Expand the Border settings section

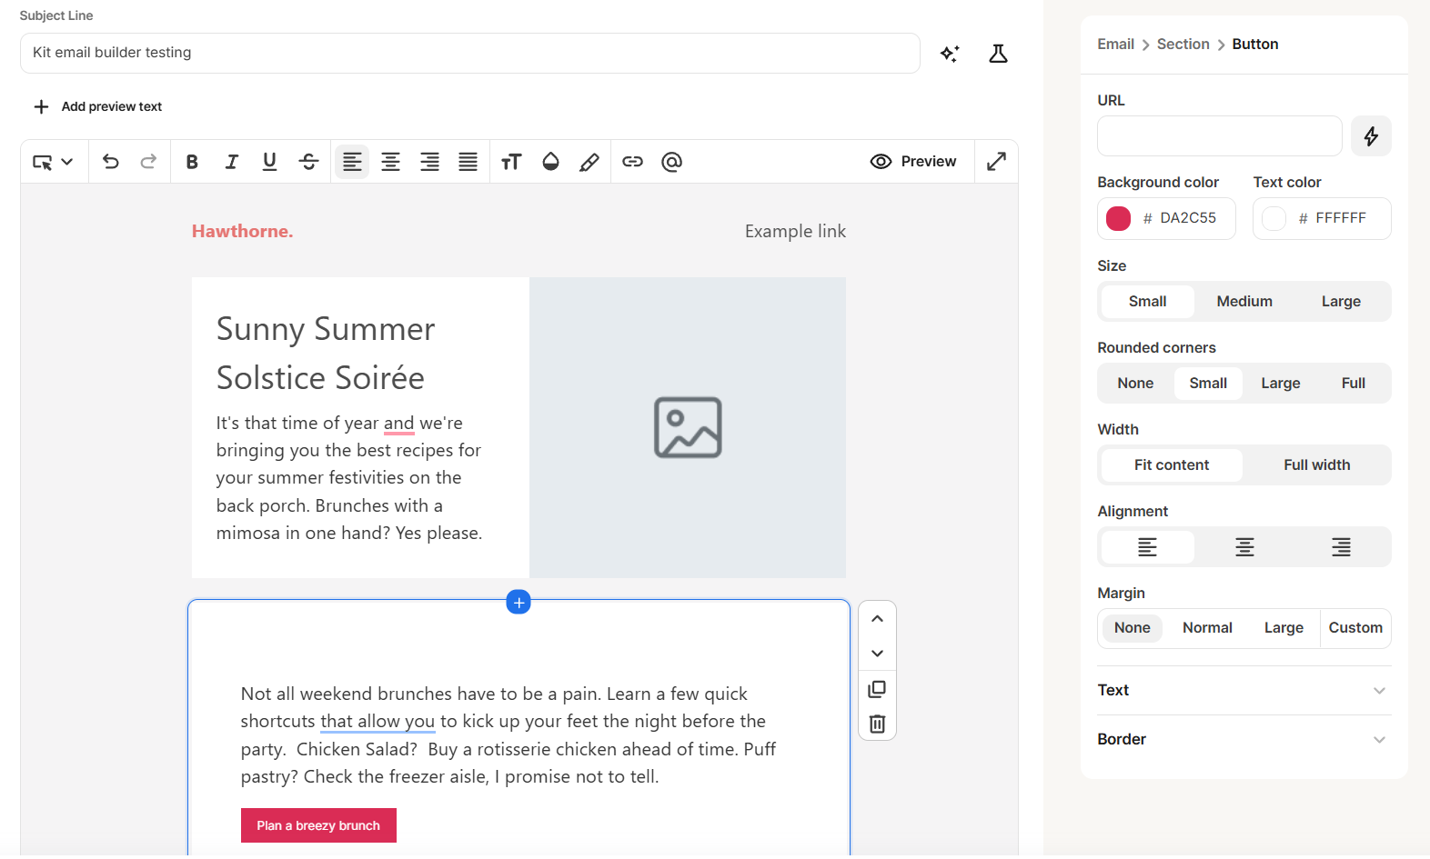tap(1244, 740)
